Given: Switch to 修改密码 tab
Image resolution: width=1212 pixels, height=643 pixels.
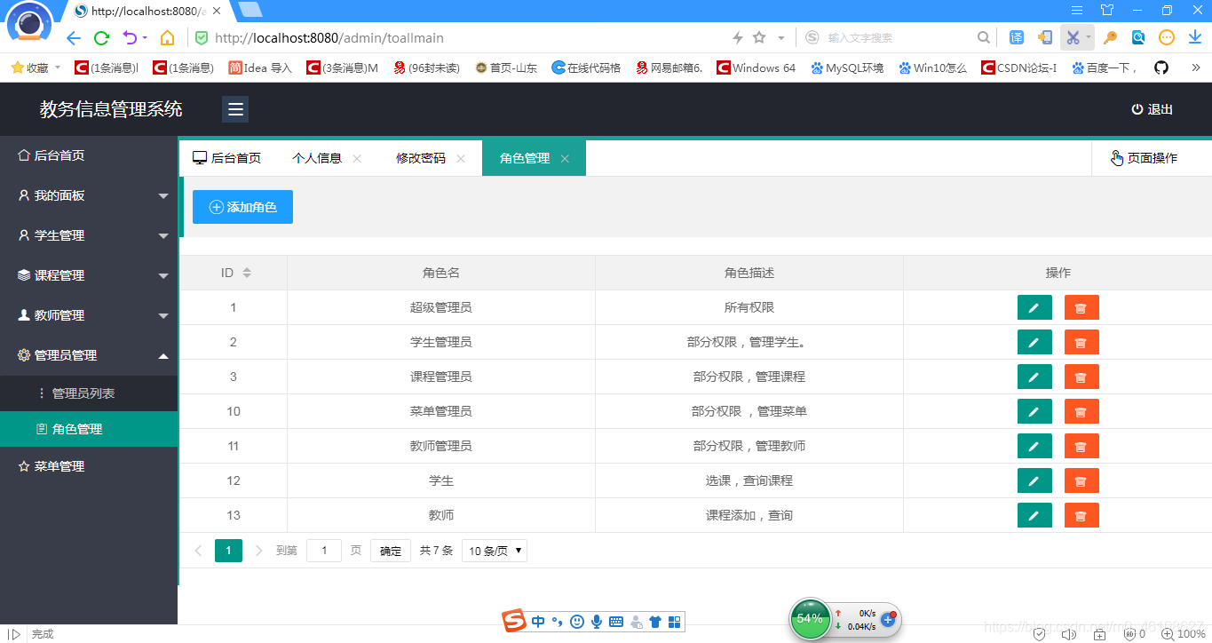Looking at the screenshot, I should click(x=421, y=158).
